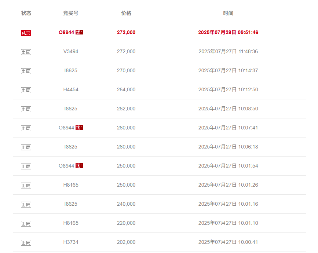This screenshot has height=253, width=318.
Task: Click the 竞买号 column header
Action: 70,13
